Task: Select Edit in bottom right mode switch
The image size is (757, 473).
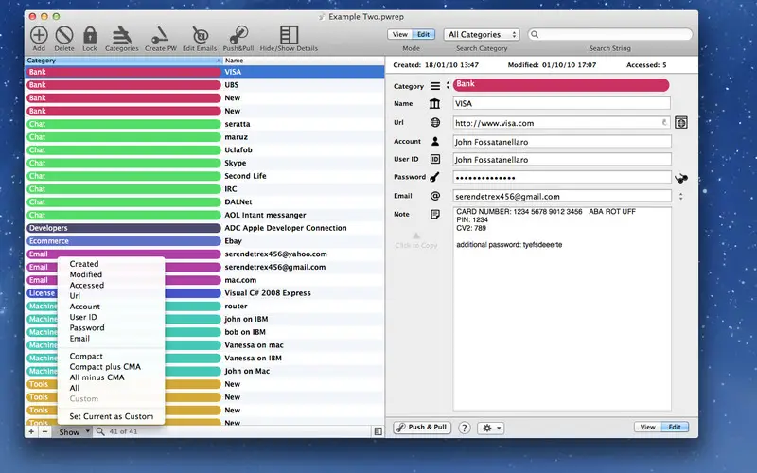Action: [675, 428]
